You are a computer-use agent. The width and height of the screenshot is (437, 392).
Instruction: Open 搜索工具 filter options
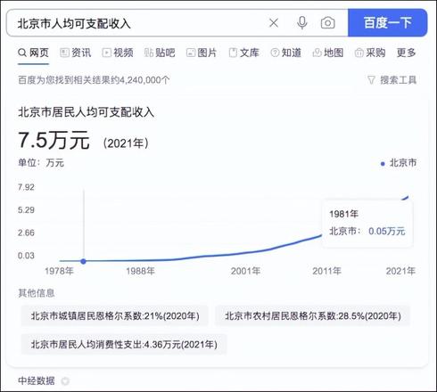point(392,80)
